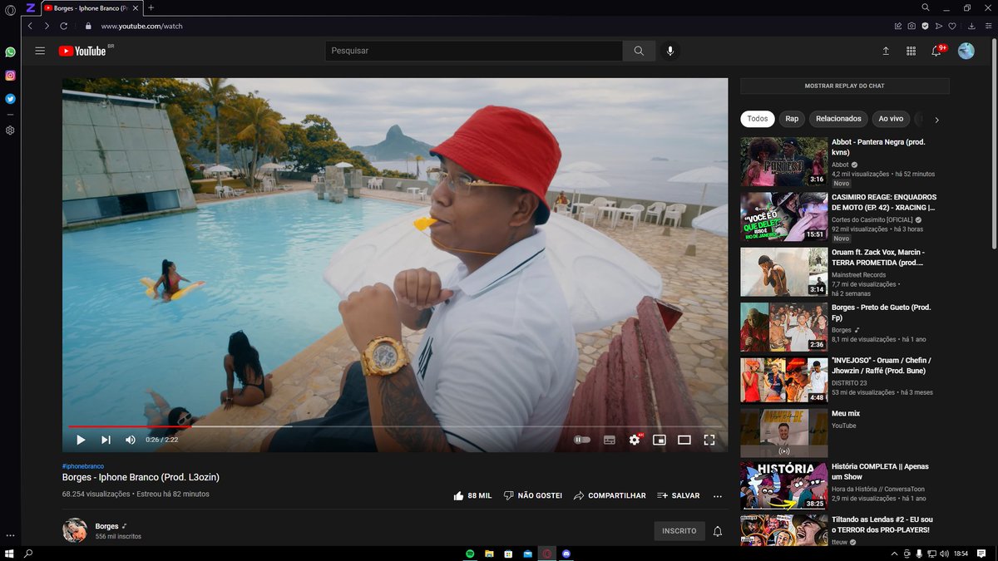Toggle subtitles/closed captions
The height and width of the screenshot is (561, 998).
click(x=610, y=440)
